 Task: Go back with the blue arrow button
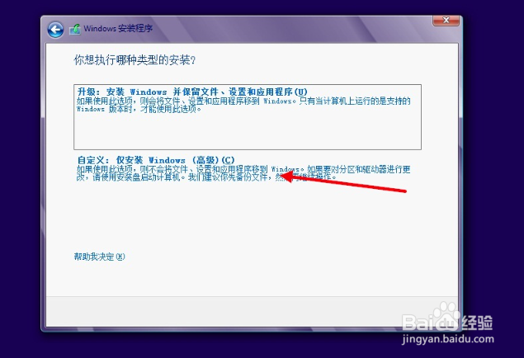tap(55, 30)
